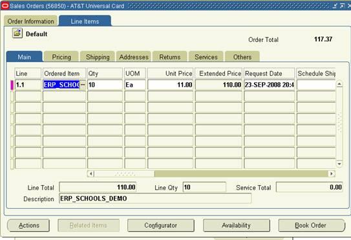351x240 pixels.
Task: Launch the Configurator button
Action: point(161,225)
